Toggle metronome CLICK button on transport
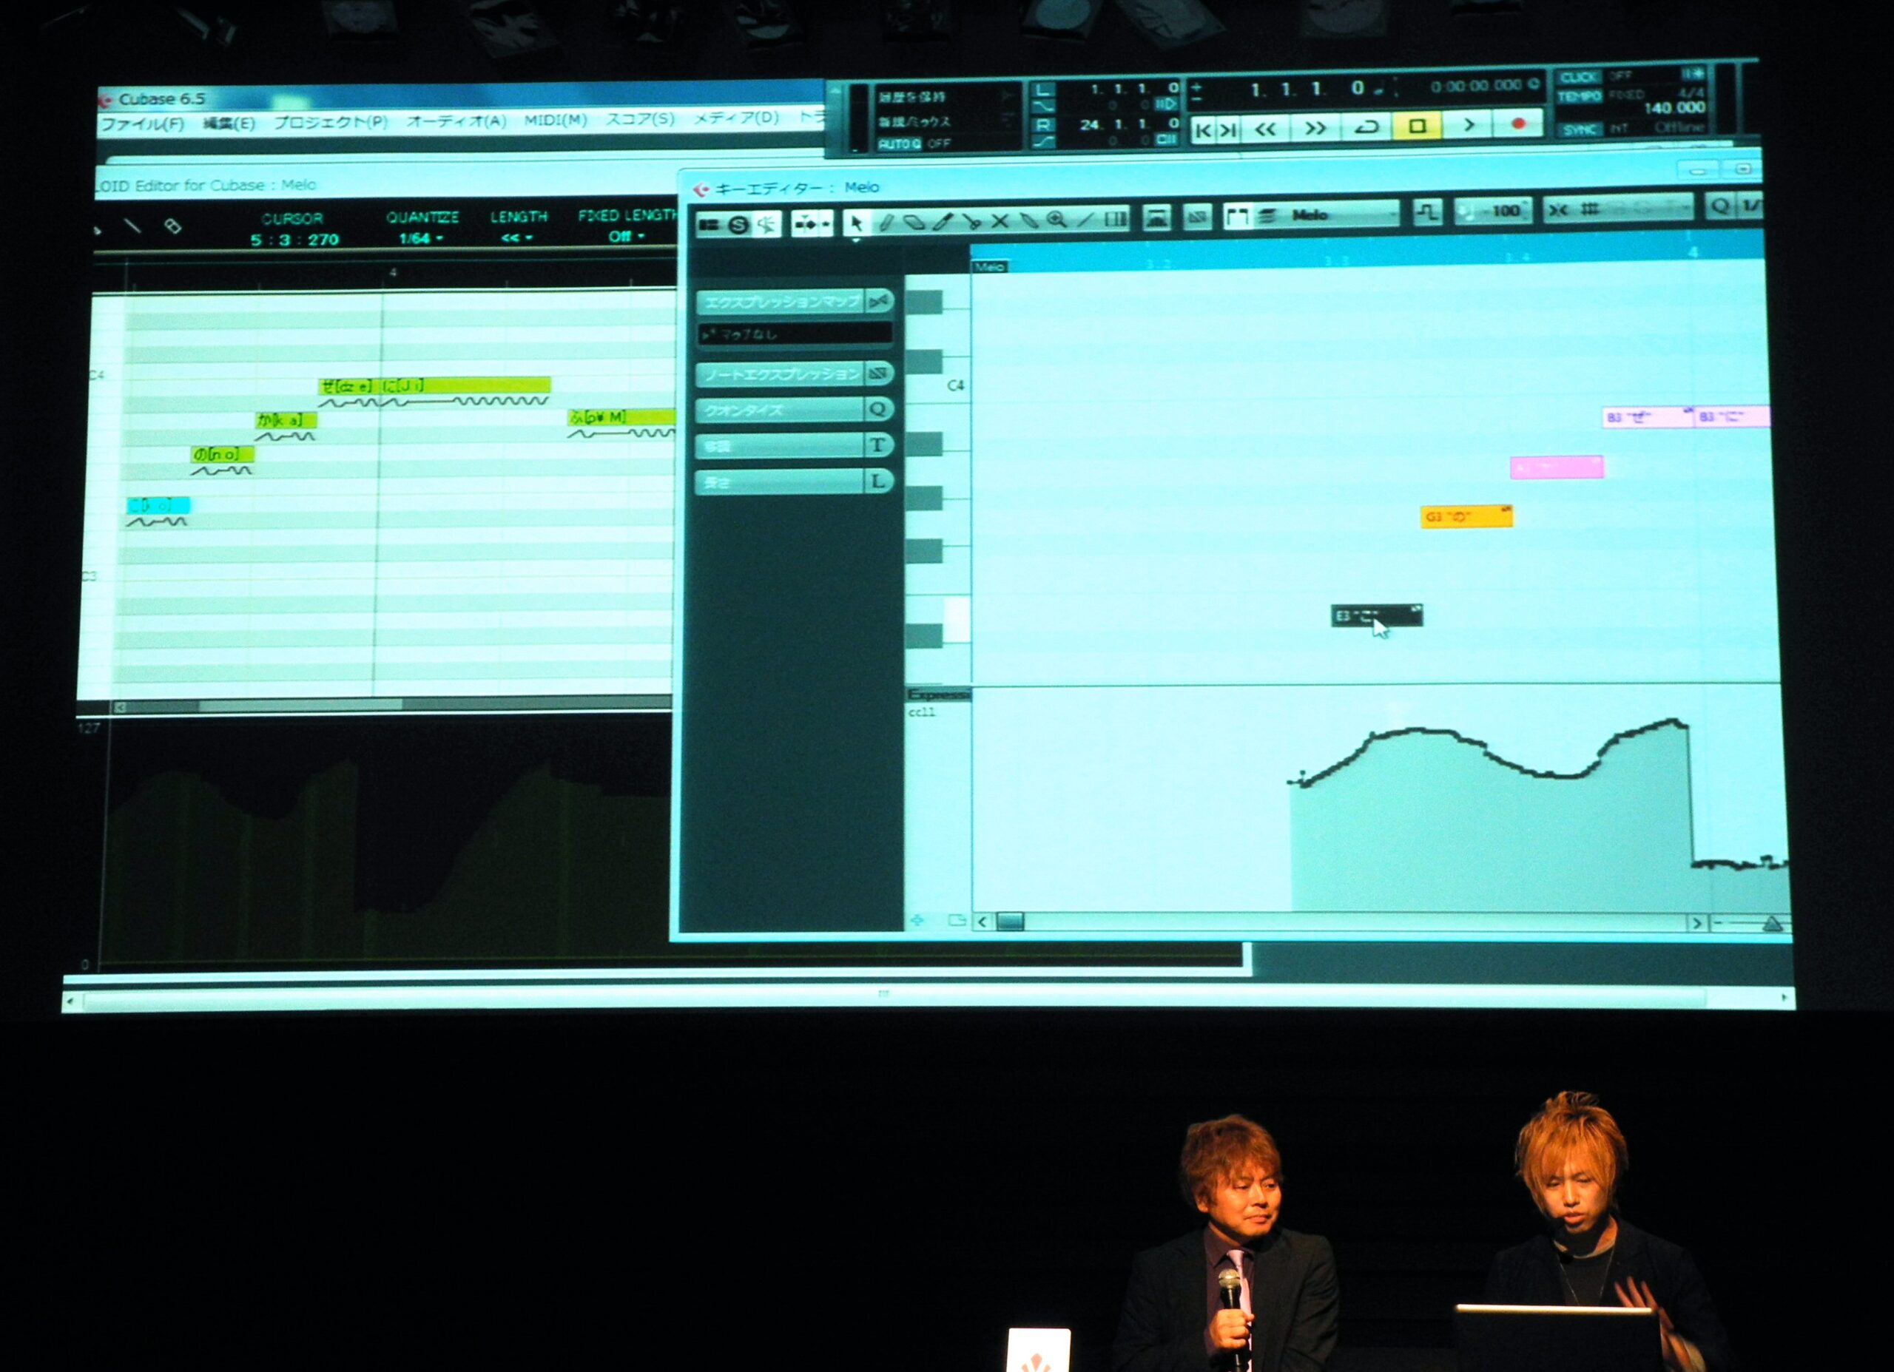Viewport: 1894px width, 1372px height. pyautogui.click(x=1578, y=78)
